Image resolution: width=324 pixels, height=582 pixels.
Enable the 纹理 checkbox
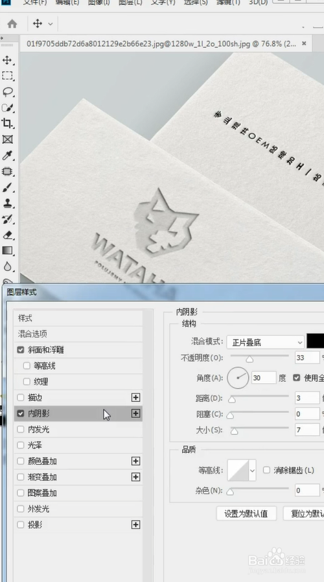click(27, 382)
